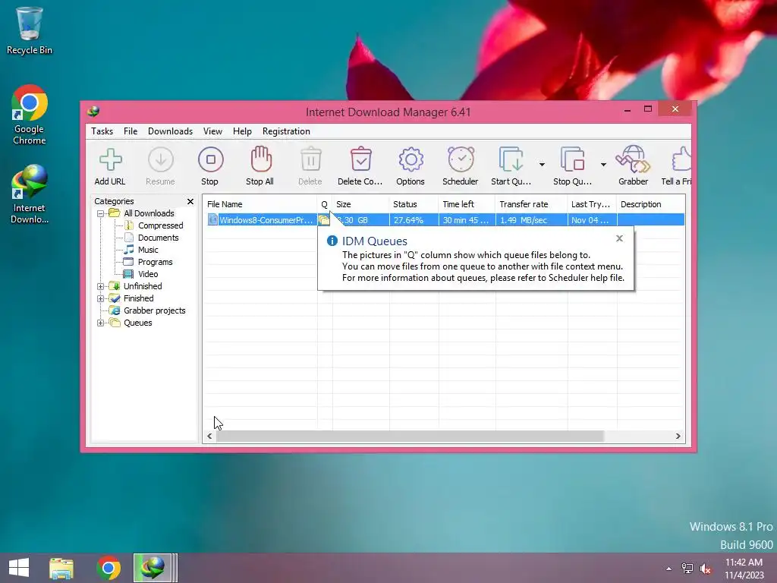Click the 27.64% status cell
This screenshot has height=583, width=777.
414,220
